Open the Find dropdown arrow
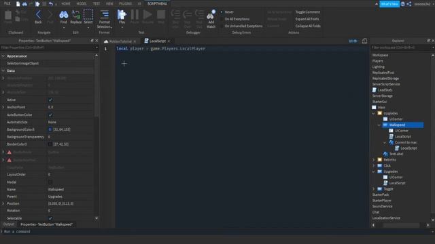This screenshot has height=244, width=435. (x=63, y=27)
